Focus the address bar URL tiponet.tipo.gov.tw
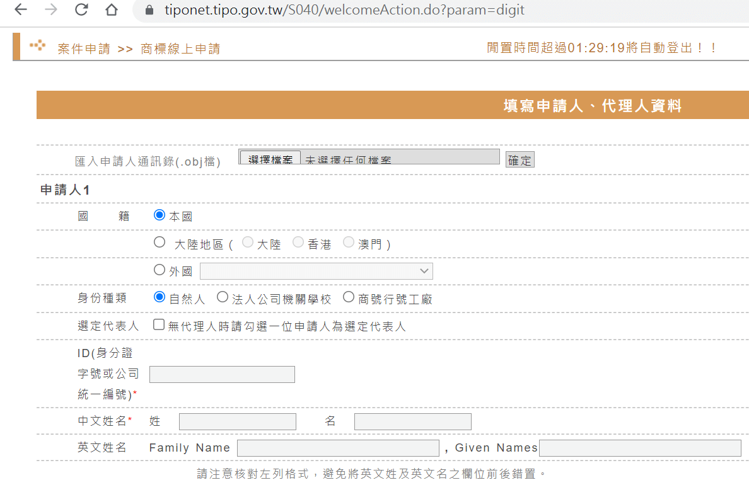Screen dimensions: 749x485 [x=344, y=10]
